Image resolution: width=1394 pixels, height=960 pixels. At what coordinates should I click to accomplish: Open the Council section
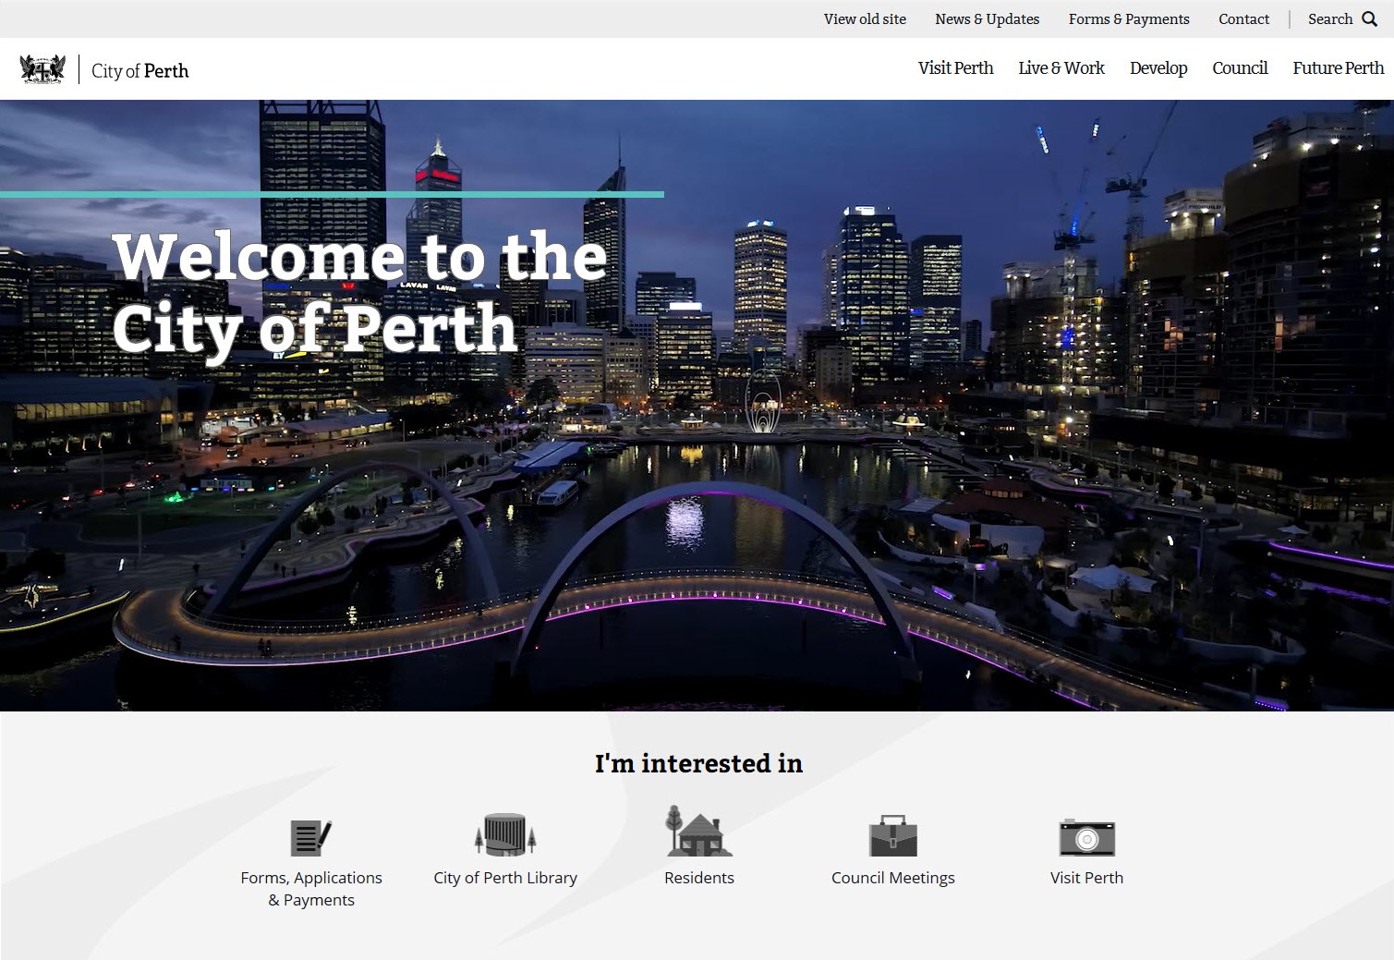click(1240, 67)
